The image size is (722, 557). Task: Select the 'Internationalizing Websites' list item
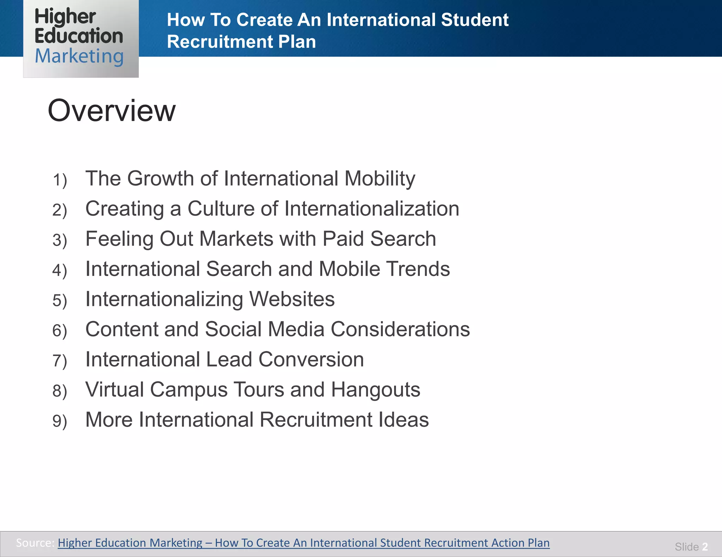click(x=210, y=299)
